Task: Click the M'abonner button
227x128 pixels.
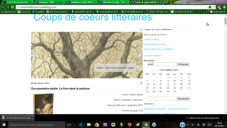Action: coord(183,64)
